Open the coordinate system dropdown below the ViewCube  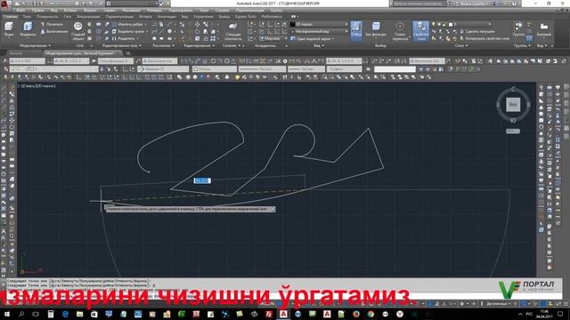(513, 131)
